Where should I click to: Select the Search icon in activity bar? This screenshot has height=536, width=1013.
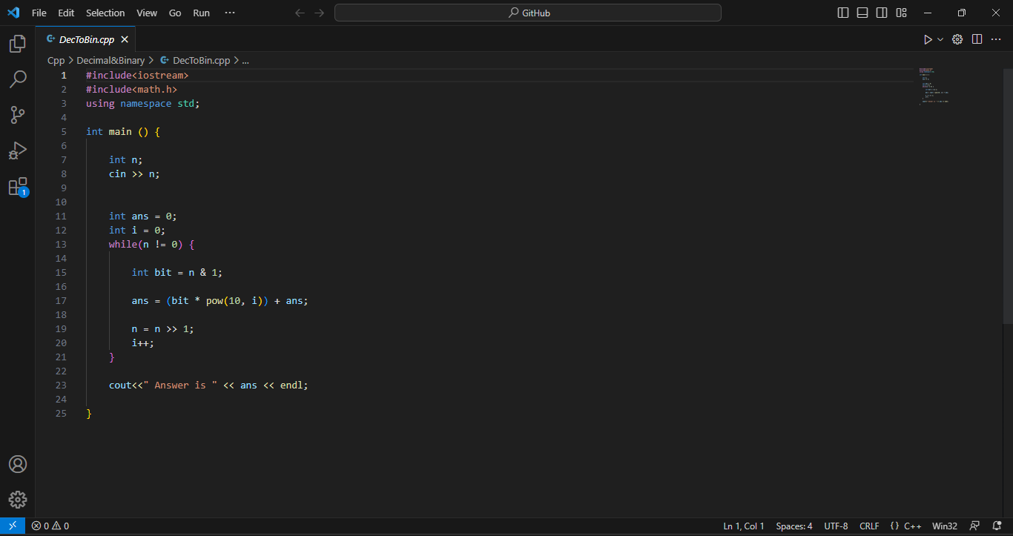pyautogui.click(x=18, y=79)
